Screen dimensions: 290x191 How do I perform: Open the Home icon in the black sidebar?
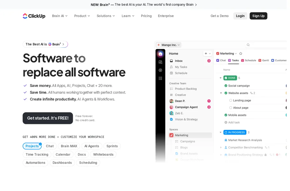pyautogui.click(x=160, y=54)
